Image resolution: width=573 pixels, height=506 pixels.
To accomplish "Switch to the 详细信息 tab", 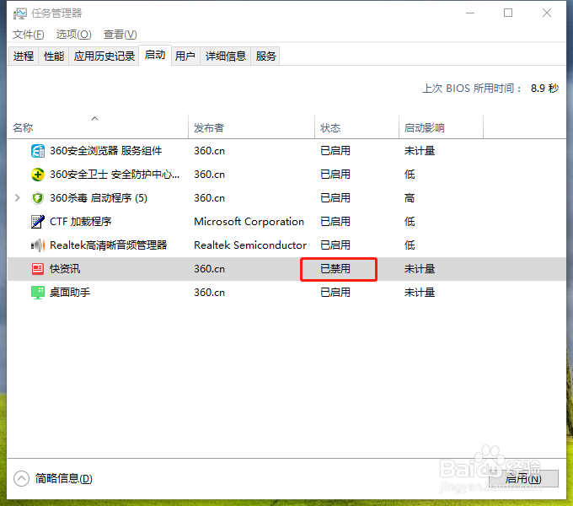I will (226, 56).
